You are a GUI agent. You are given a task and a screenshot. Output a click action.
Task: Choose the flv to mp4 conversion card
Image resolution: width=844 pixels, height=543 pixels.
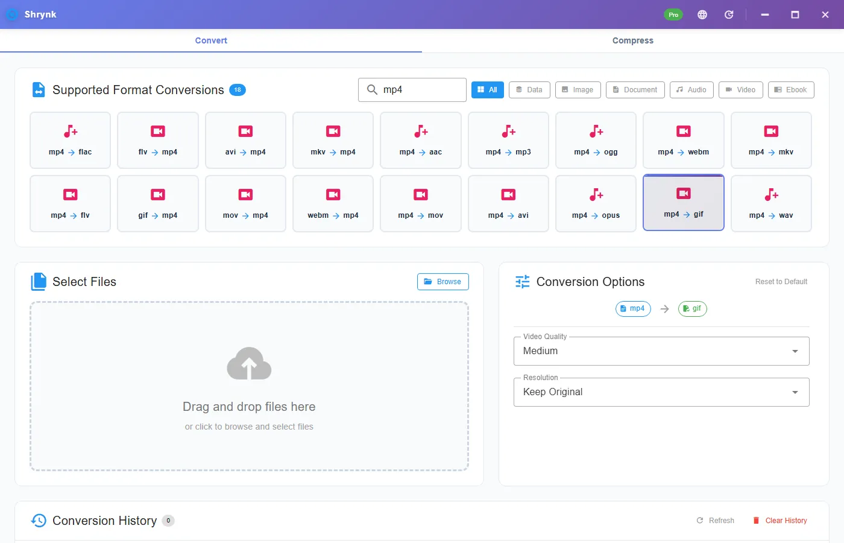click(x=158, y=141)
